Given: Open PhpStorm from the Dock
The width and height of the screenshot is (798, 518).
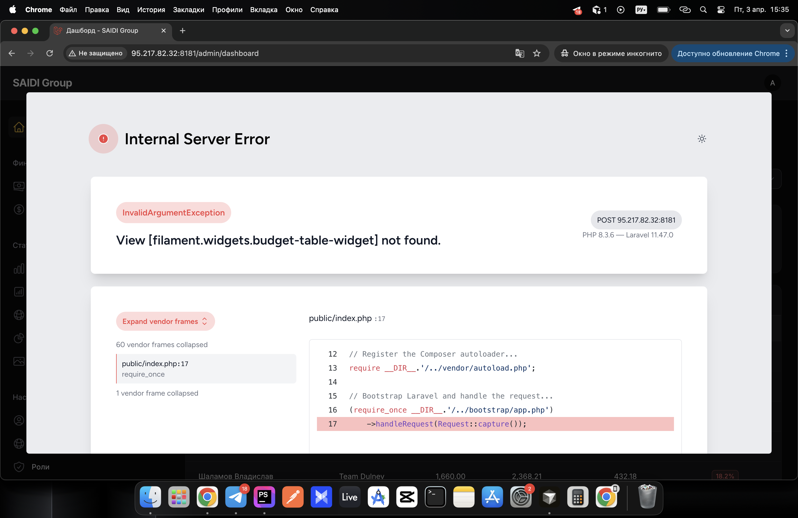Looking at the screenshot, I should [x=264, y=497].
